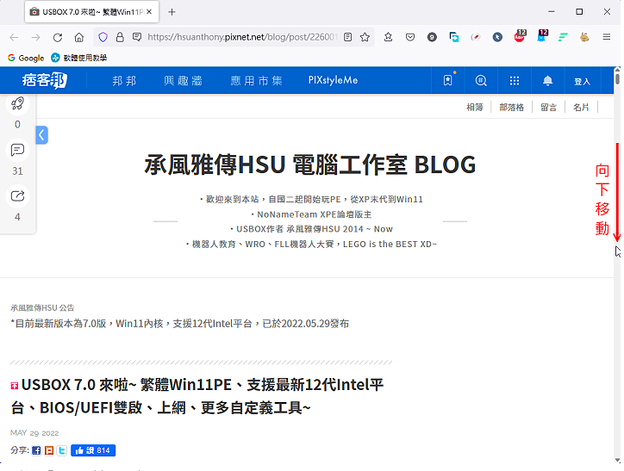Screen dimensions: 624x471
Task: Open the PIXstyleMe menu item
Action: point(333,80)
